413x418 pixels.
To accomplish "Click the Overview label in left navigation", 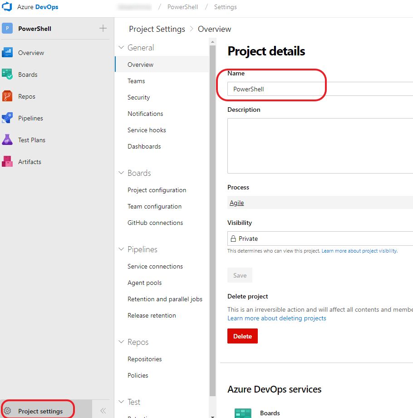I will (x=31, y=53).
